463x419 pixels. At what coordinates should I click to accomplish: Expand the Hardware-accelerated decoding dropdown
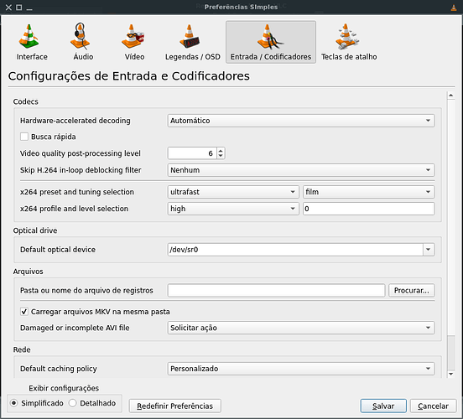[301, 121]
